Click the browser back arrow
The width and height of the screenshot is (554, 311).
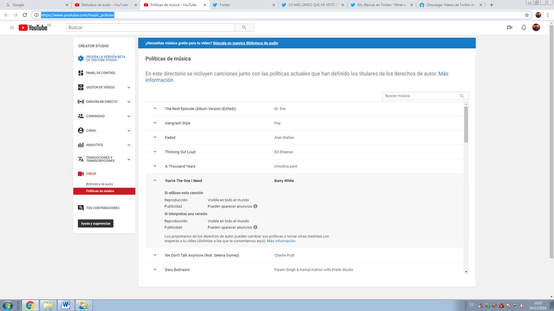(x=6, y=15)
